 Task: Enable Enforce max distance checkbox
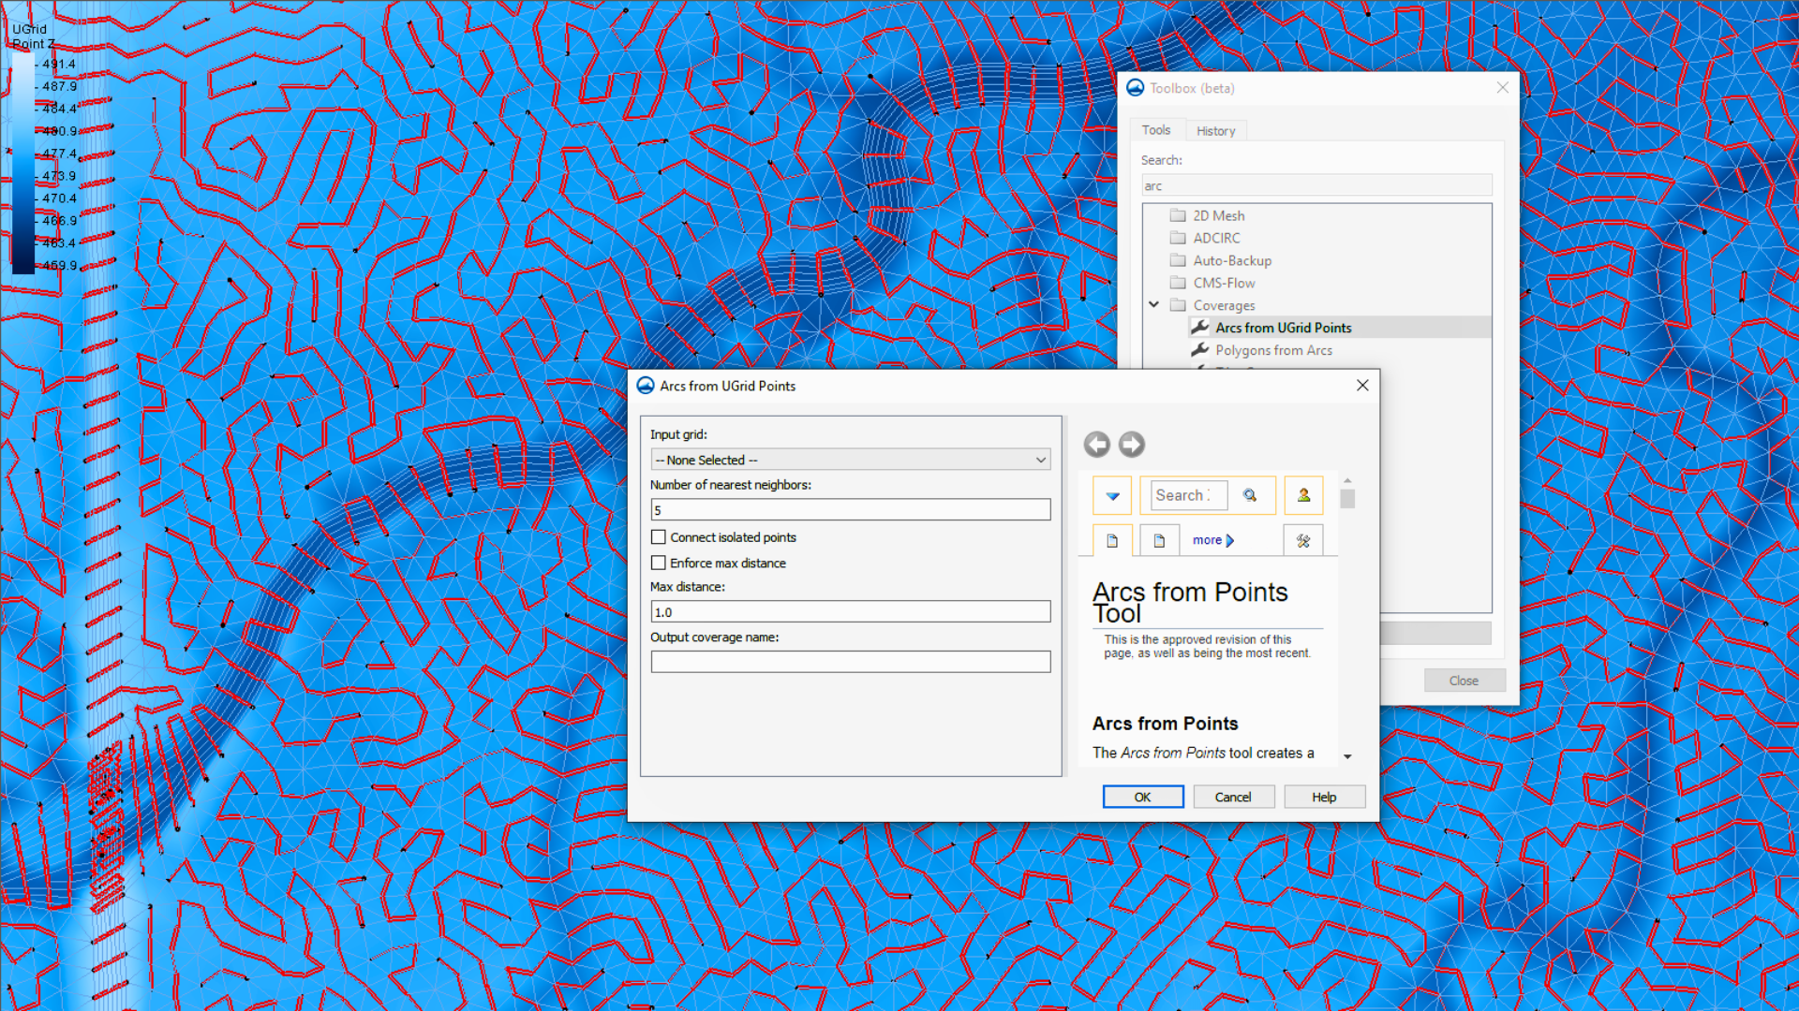point(659,563)
